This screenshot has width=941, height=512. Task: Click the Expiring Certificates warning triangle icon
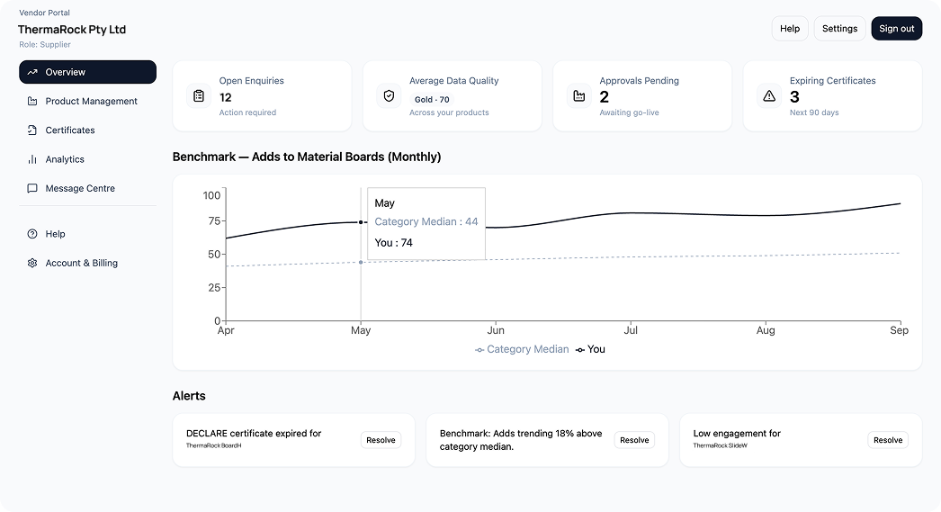[x=769, y=95]
